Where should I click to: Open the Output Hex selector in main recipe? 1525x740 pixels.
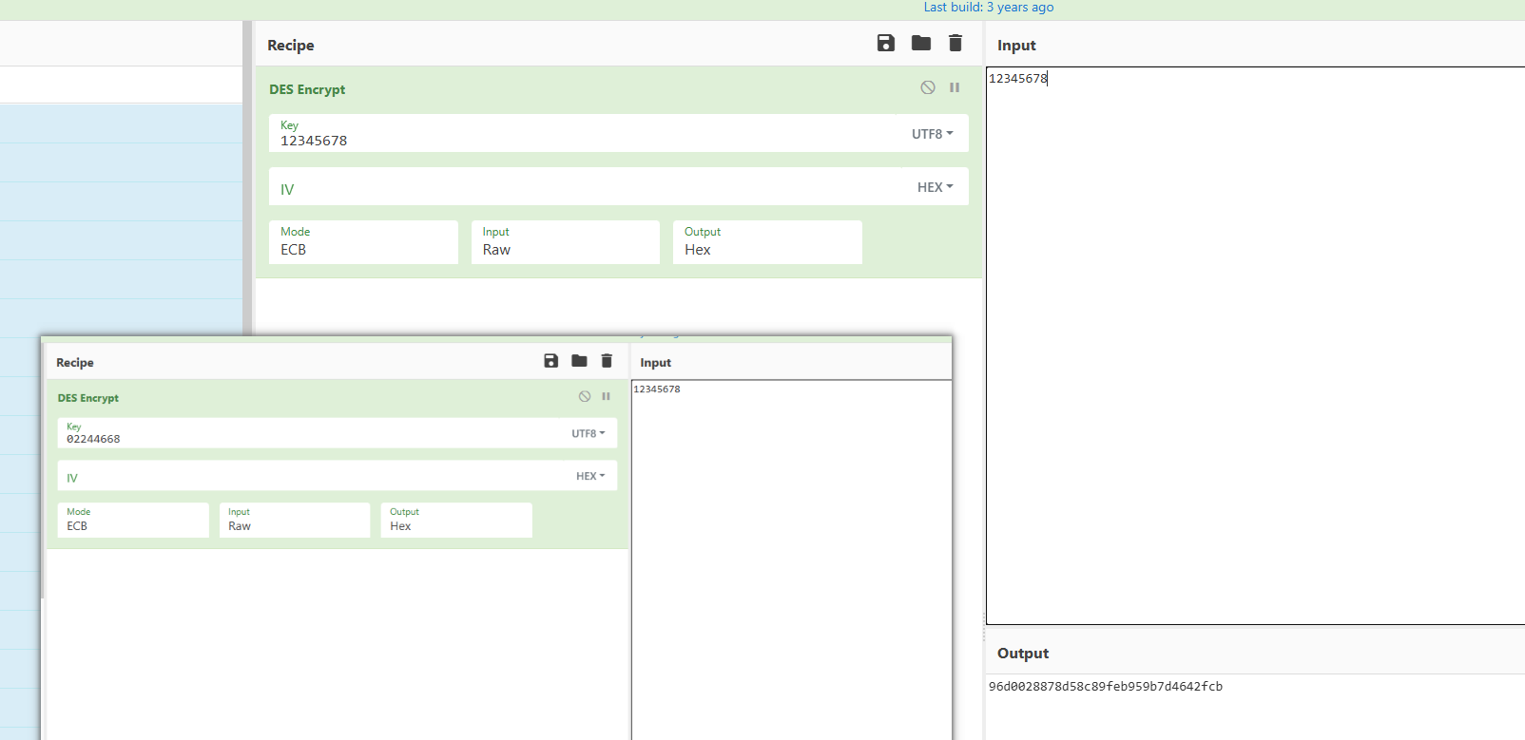[766, 242]
